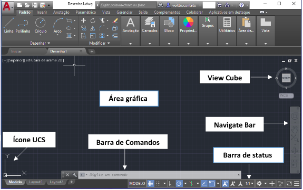This screenshot has height=190, width=303.
Task: Select the Mirror tool icon
Action: (x=93, y=28)
